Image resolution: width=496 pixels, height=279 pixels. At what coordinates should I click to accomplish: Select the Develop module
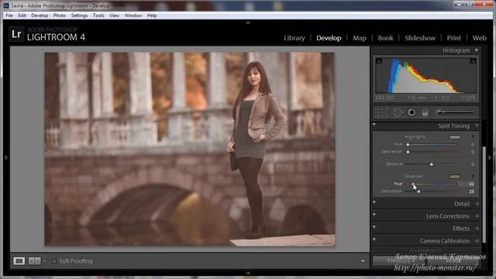point(329,38)
